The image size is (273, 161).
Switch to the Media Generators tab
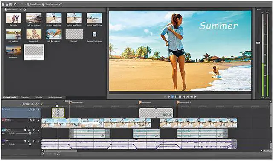55,97
